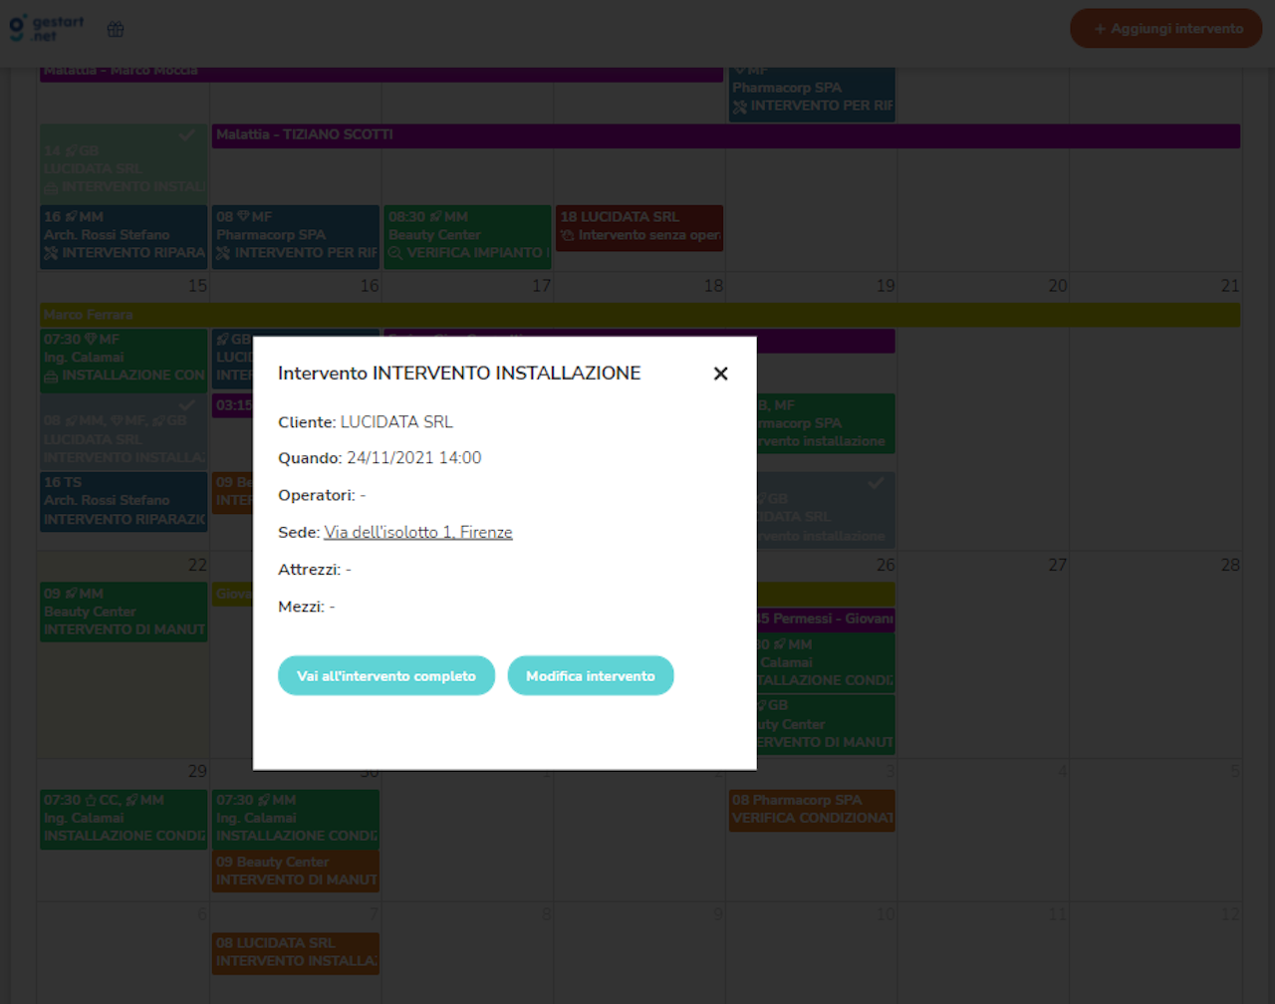
Task: Click Vai all'intervento completo
Action: pyautogui.click(x=385, y=675)
